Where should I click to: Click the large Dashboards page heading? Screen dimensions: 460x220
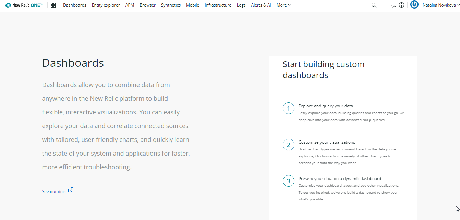73,63
